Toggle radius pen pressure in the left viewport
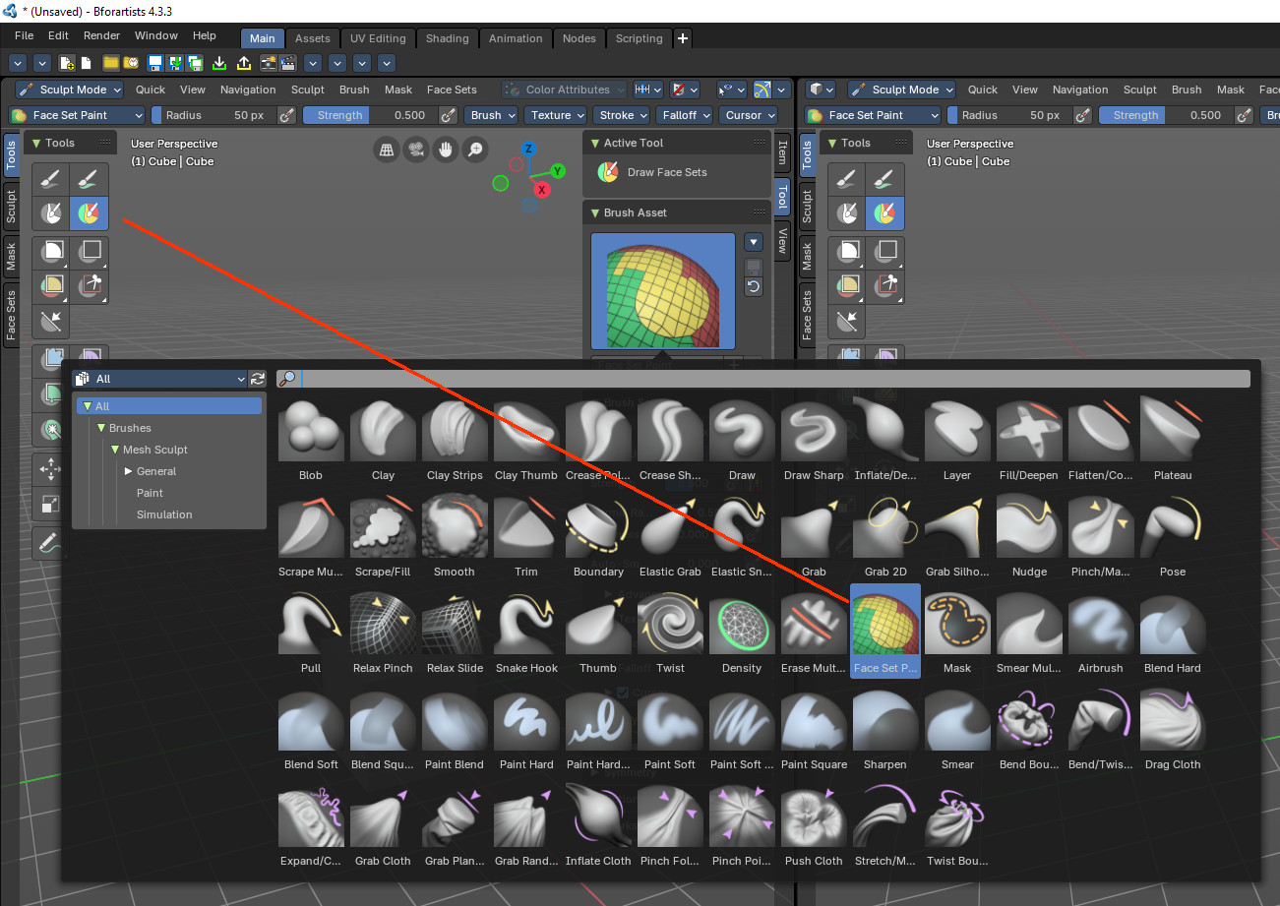 pyautogui.click(x=287, y=115)
